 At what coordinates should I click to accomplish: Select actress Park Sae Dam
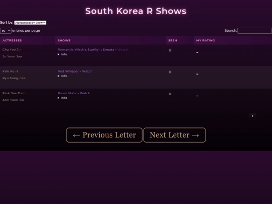point(14,93)
